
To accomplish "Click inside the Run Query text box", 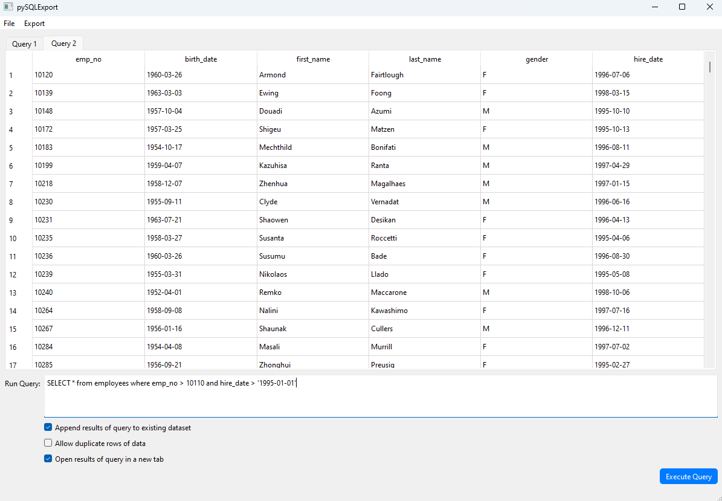I will pyautogui.click(x=381, y=396).
